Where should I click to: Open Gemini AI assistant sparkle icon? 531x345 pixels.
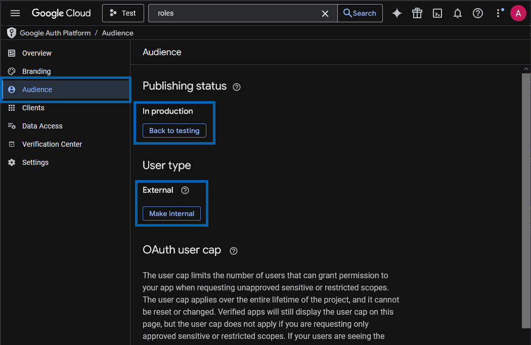tap(397, 13)
